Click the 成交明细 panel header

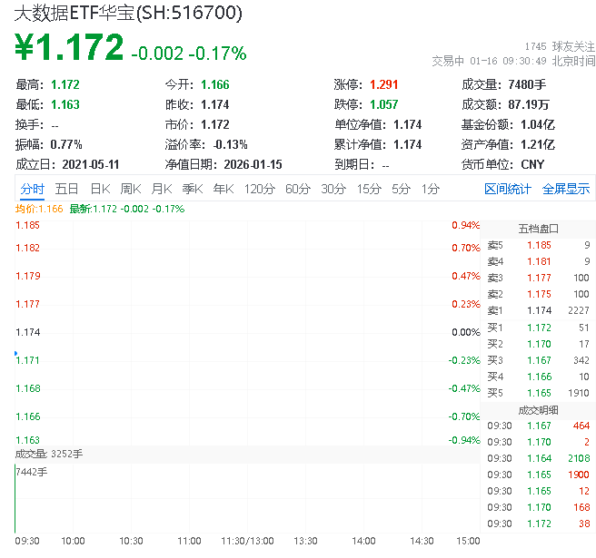[x=538, y=410]
